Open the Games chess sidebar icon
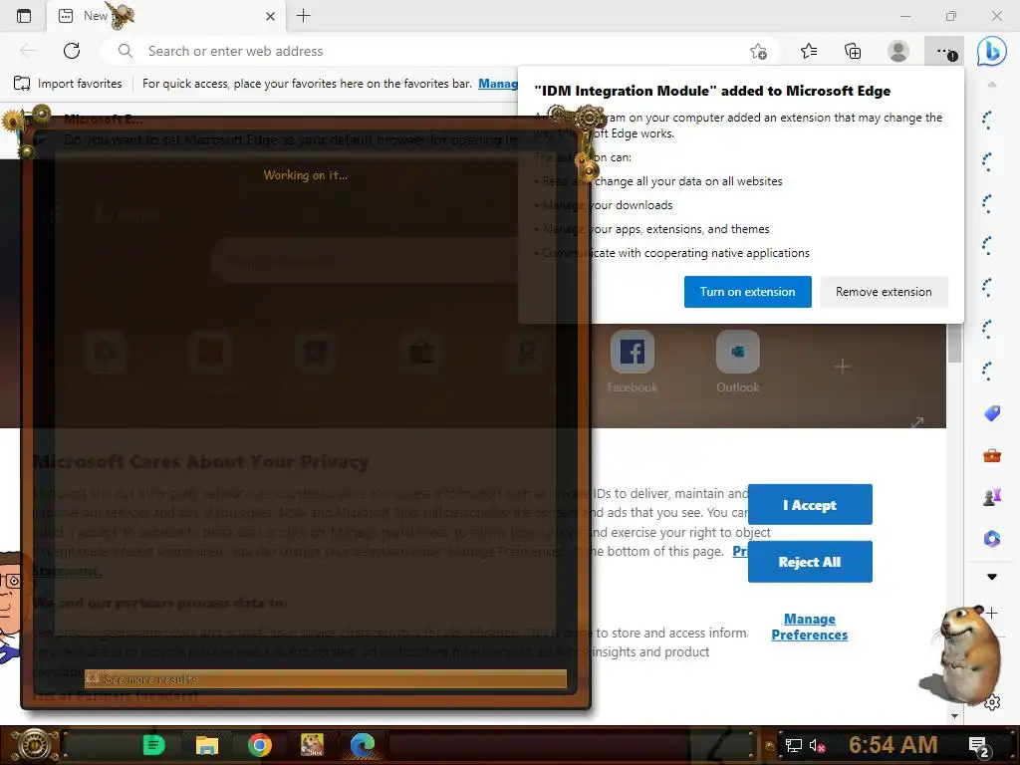The width and height of the screenshot is (1020, 765). point(991,496)
